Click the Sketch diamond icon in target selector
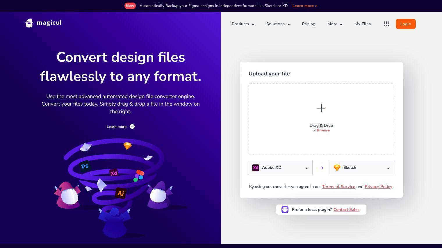Screen dimensions: 442x248 pyautogui.click(x=337, y=168)
